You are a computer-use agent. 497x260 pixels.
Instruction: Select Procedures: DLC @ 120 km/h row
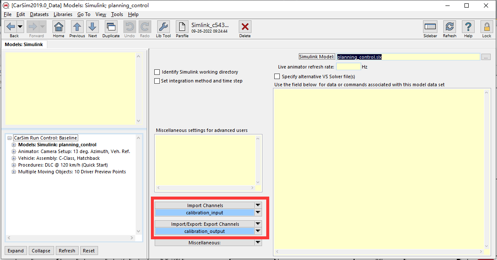pyautogui.click(x=63, y=165)
